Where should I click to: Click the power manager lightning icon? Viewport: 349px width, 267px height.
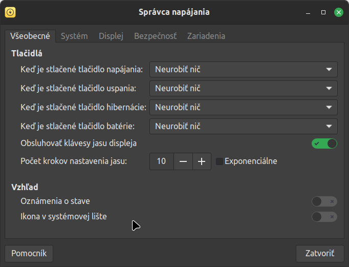click(x=10, y=12)
